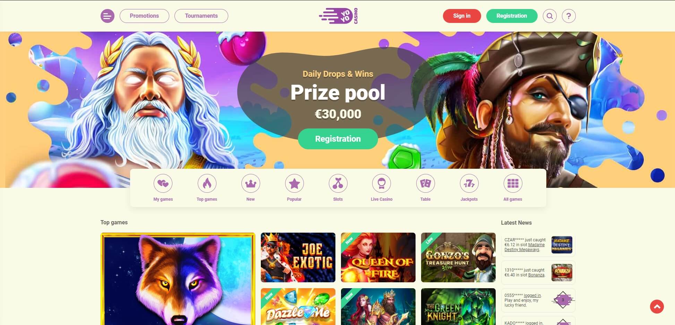The height and width of the screenshot is (325, 675).
Task: Open the Tournaments menu item
Action: click(201, 16)
